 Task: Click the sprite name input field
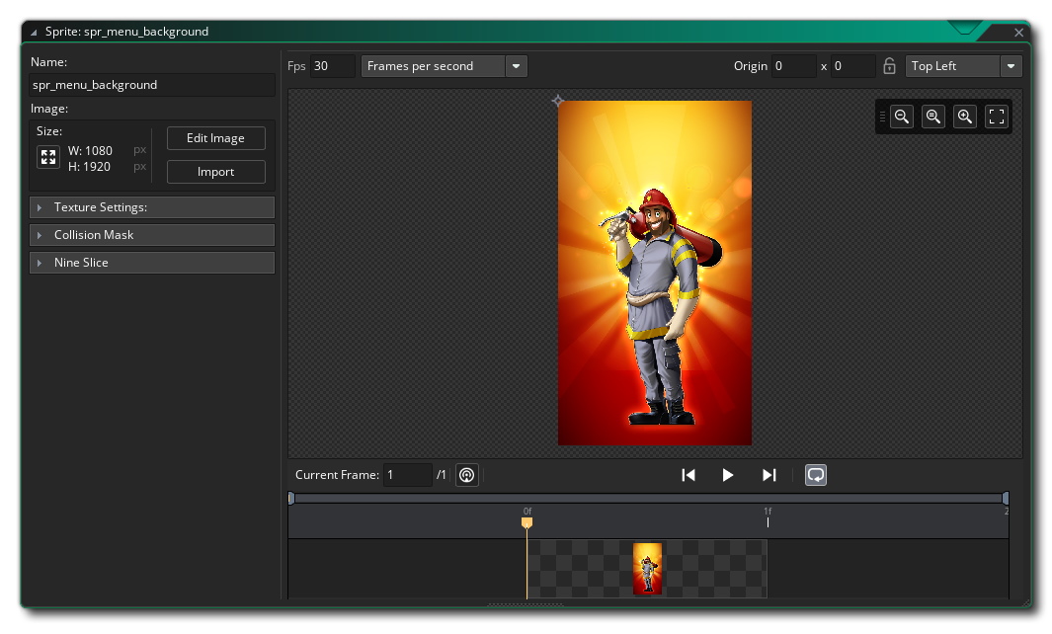point(152,85)
